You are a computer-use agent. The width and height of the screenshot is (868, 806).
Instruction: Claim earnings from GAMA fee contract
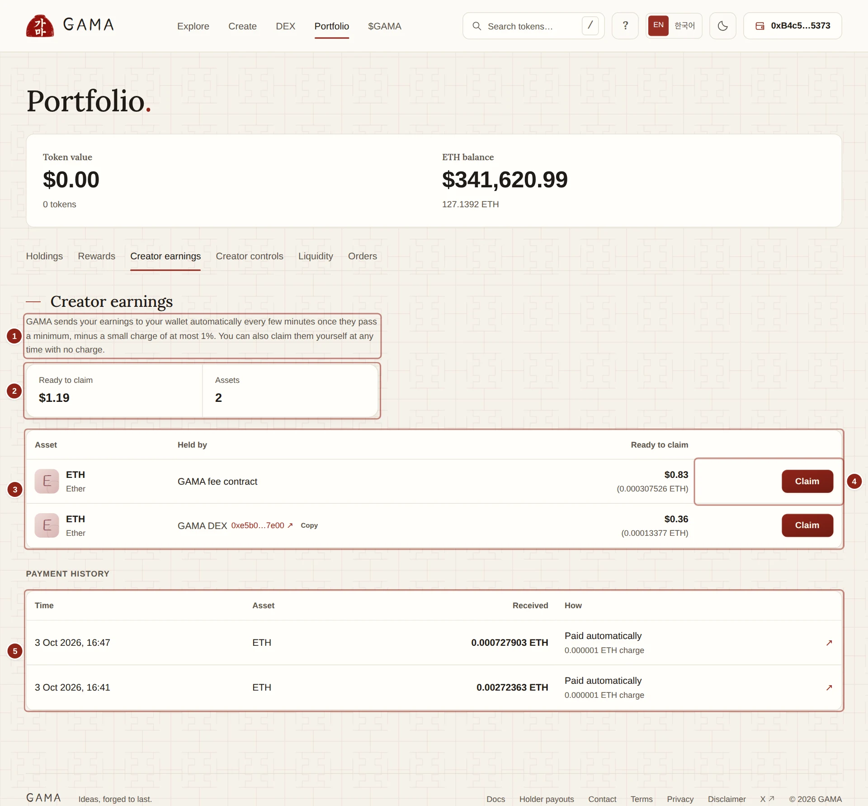coord(807,481)
